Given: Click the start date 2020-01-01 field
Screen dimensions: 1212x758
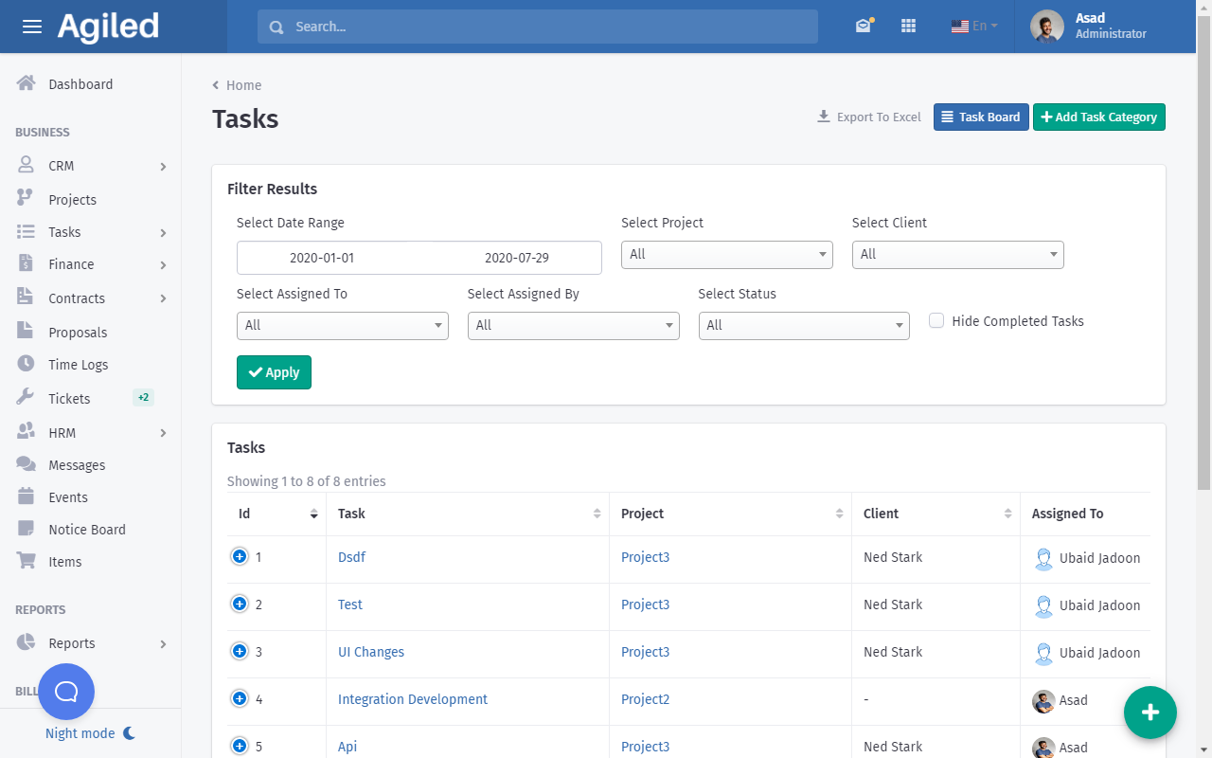Looking at the screenshot, I should point(322,258).
